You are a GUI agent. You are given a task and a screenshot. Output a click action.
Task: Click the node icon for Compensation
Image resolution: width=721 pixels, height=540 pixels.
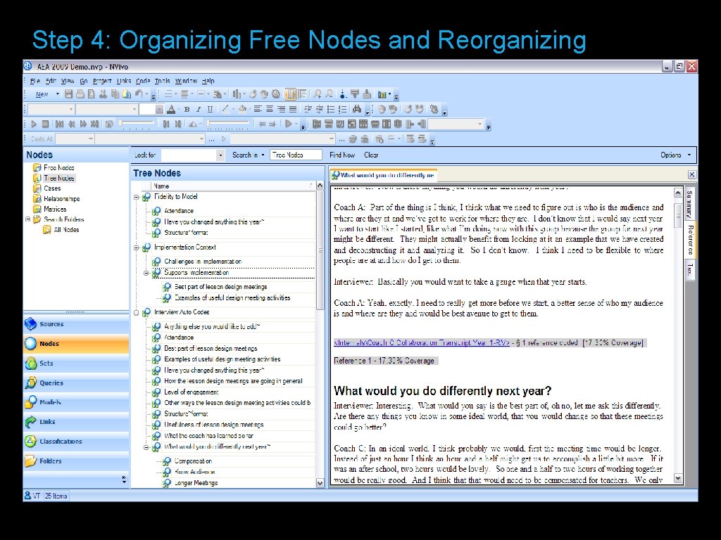pos(166,461)
